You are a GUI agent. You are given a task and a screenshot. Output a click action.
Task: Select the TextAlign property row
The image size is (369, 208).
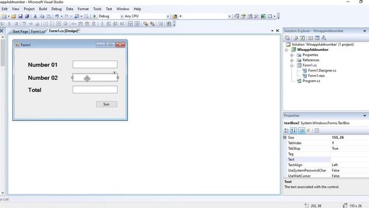(x=326, y=165)
